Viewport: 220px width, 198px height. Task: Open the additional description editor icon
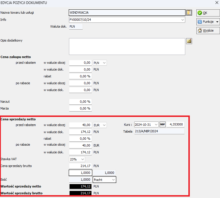[189, 41]
